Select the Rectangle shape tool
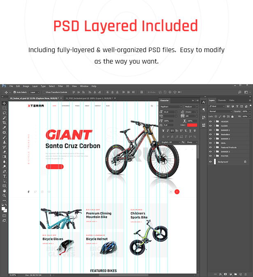This screenshot has width=253, height=277. (x=4, y=186)
